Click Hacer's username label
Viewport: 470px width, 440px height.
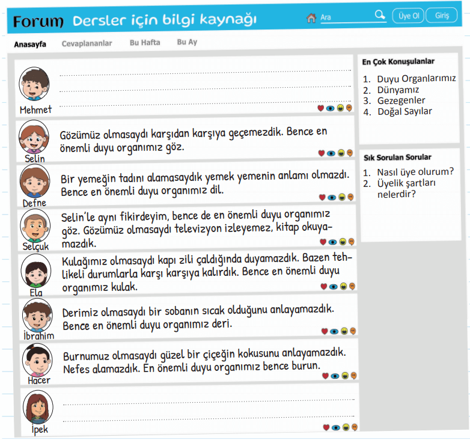coord(39,380)
